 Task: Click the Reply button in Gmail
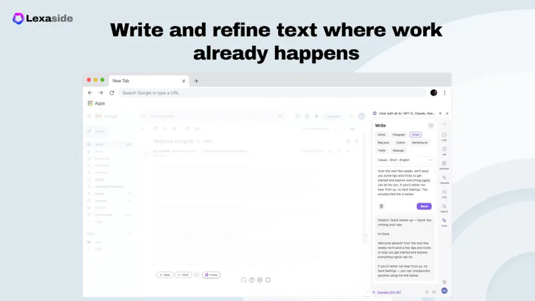[x=165, y=275]
